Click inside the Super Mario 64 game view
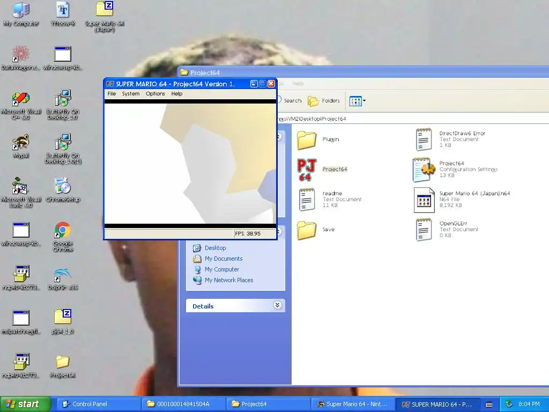This screenshot has width=549, height=412. pyautogui.click(x=190, y=163)
